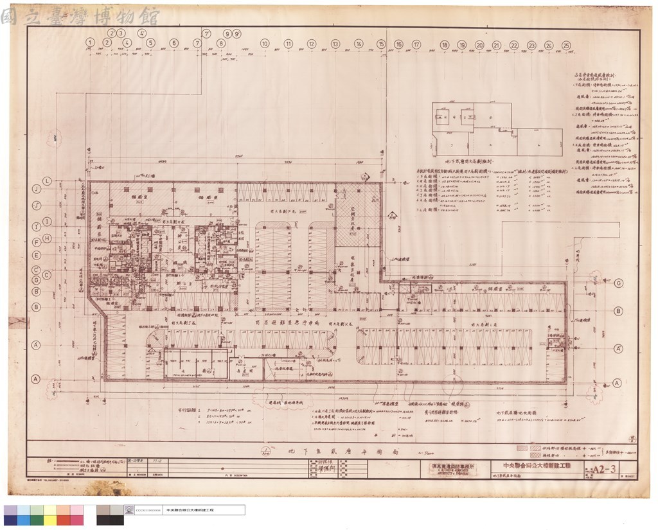
Task: Click row grid bubble L on left side
Action: [x=47, y=181]
